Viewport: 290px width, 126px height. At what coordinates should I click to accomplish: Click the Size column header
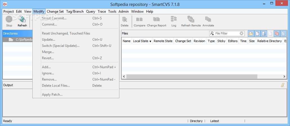click(252, 41)
